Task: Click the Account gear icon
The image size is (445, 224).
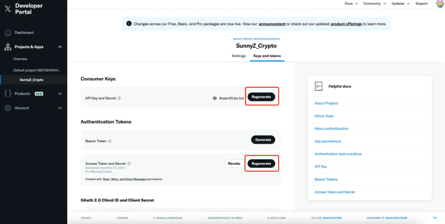Action: click(x=8, y=108)
